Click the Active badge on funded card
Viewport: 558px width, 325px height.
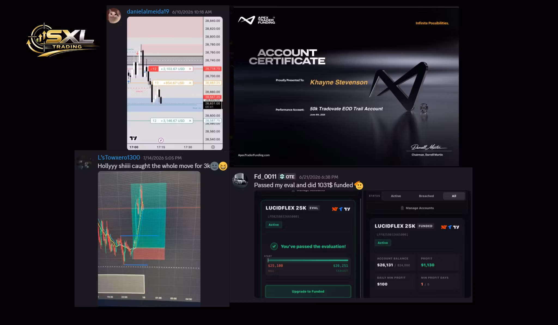pos(383,243)
